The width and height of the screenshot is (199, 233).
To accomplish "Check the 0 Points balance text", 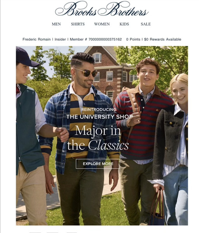I will tap(133, 39).
